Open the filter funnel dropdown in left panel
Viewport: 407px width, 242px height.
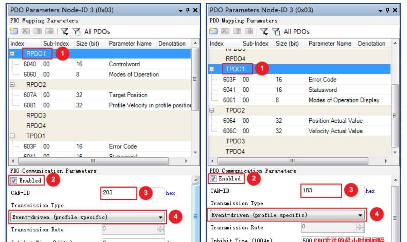pyautogui.click(x=65, y=31)
